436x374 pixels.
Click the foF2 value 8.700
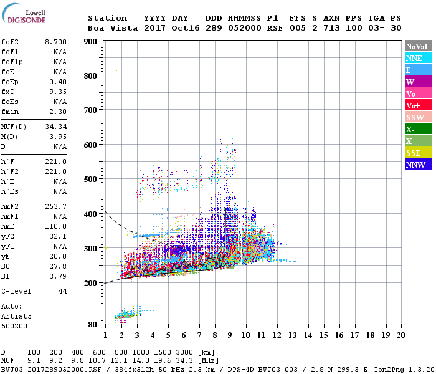[55, 42]
